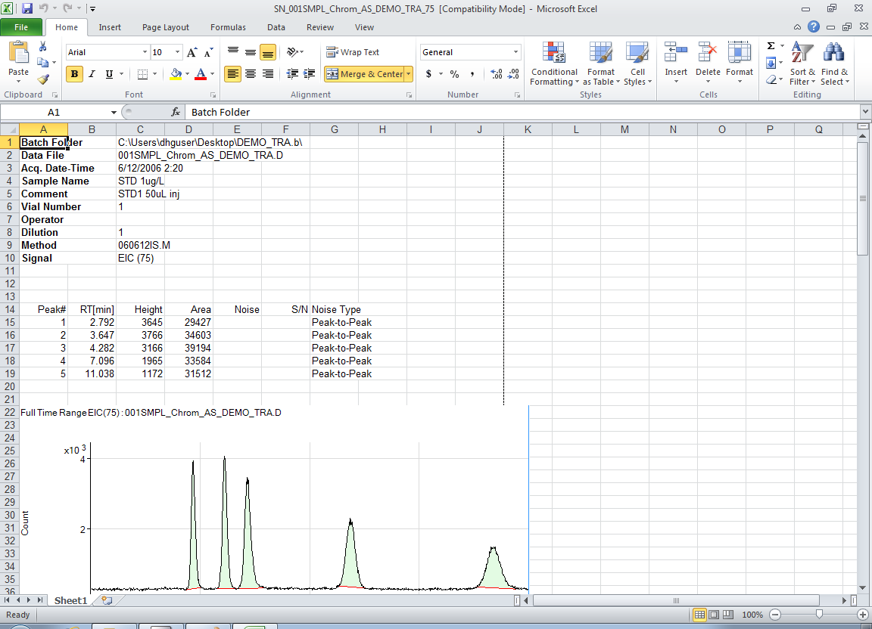Viewport: 872px width, 629px height.
Task: Select the Sheet1 worksheet tab
Action: tap(70, 601)
